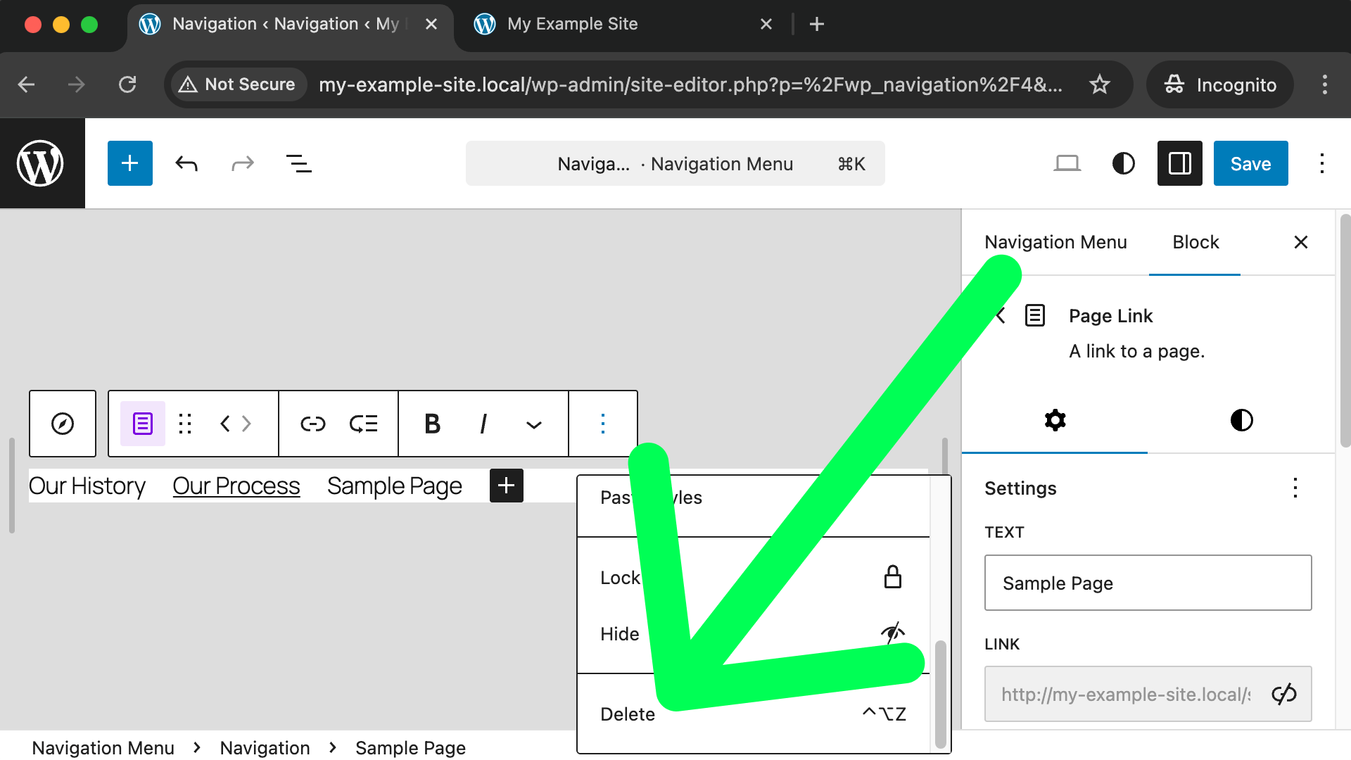Click the drag handle dots icon

point(185,424)
